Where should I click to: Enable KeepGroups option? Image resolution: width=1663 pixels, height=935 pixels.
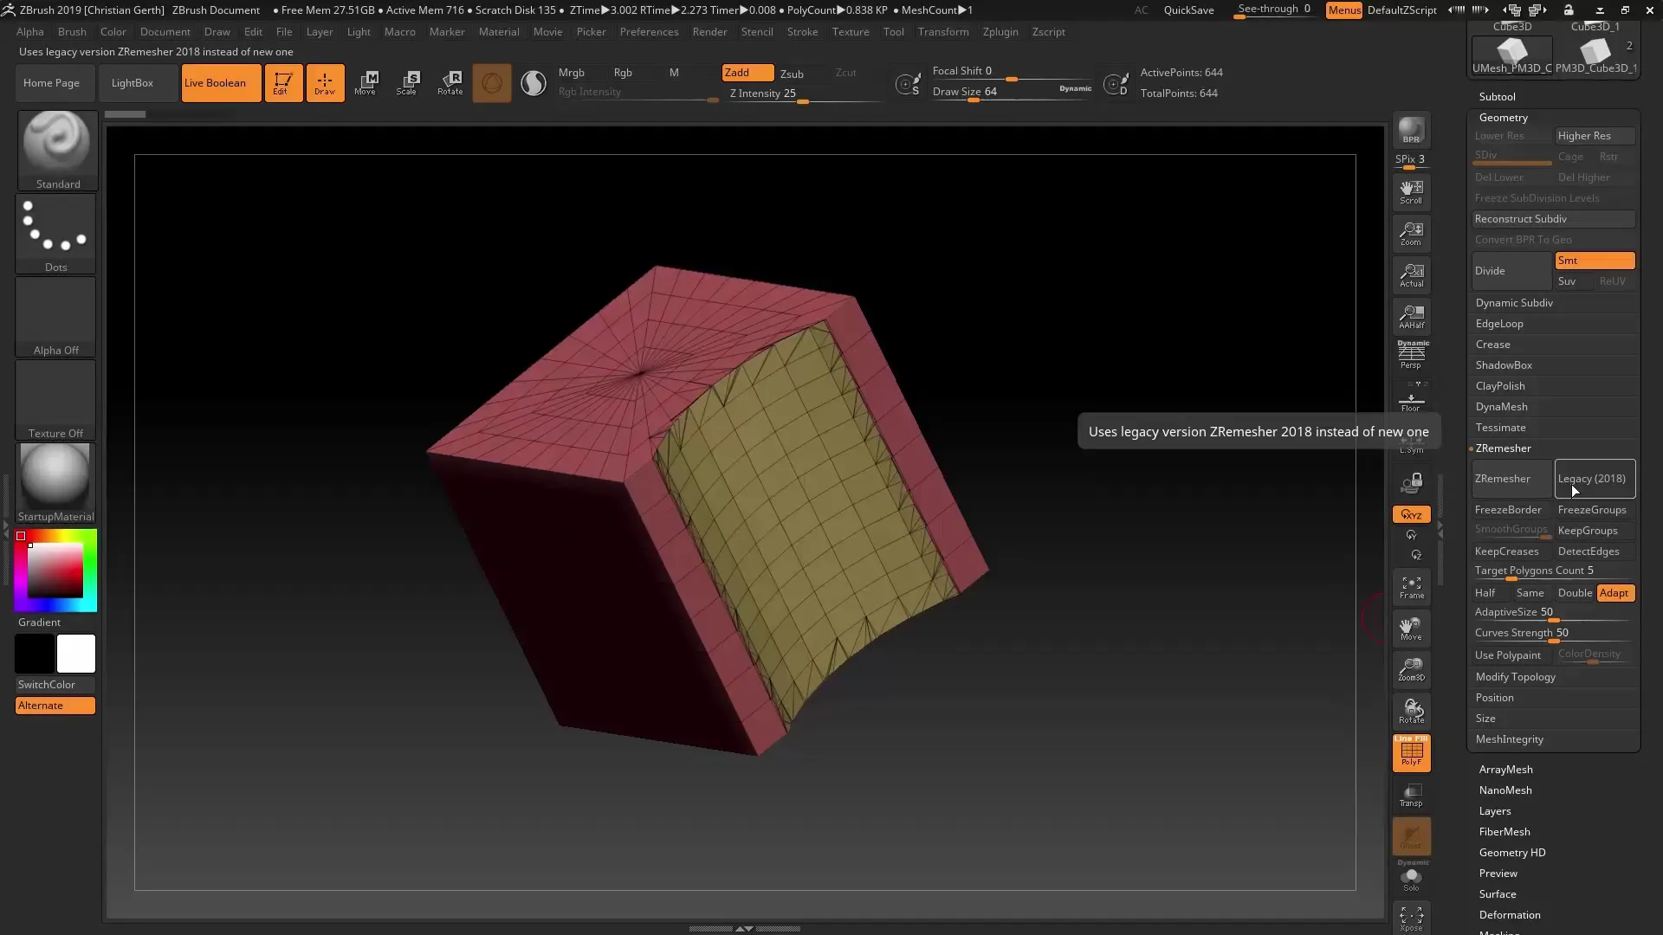click(x=1595, y=531)
